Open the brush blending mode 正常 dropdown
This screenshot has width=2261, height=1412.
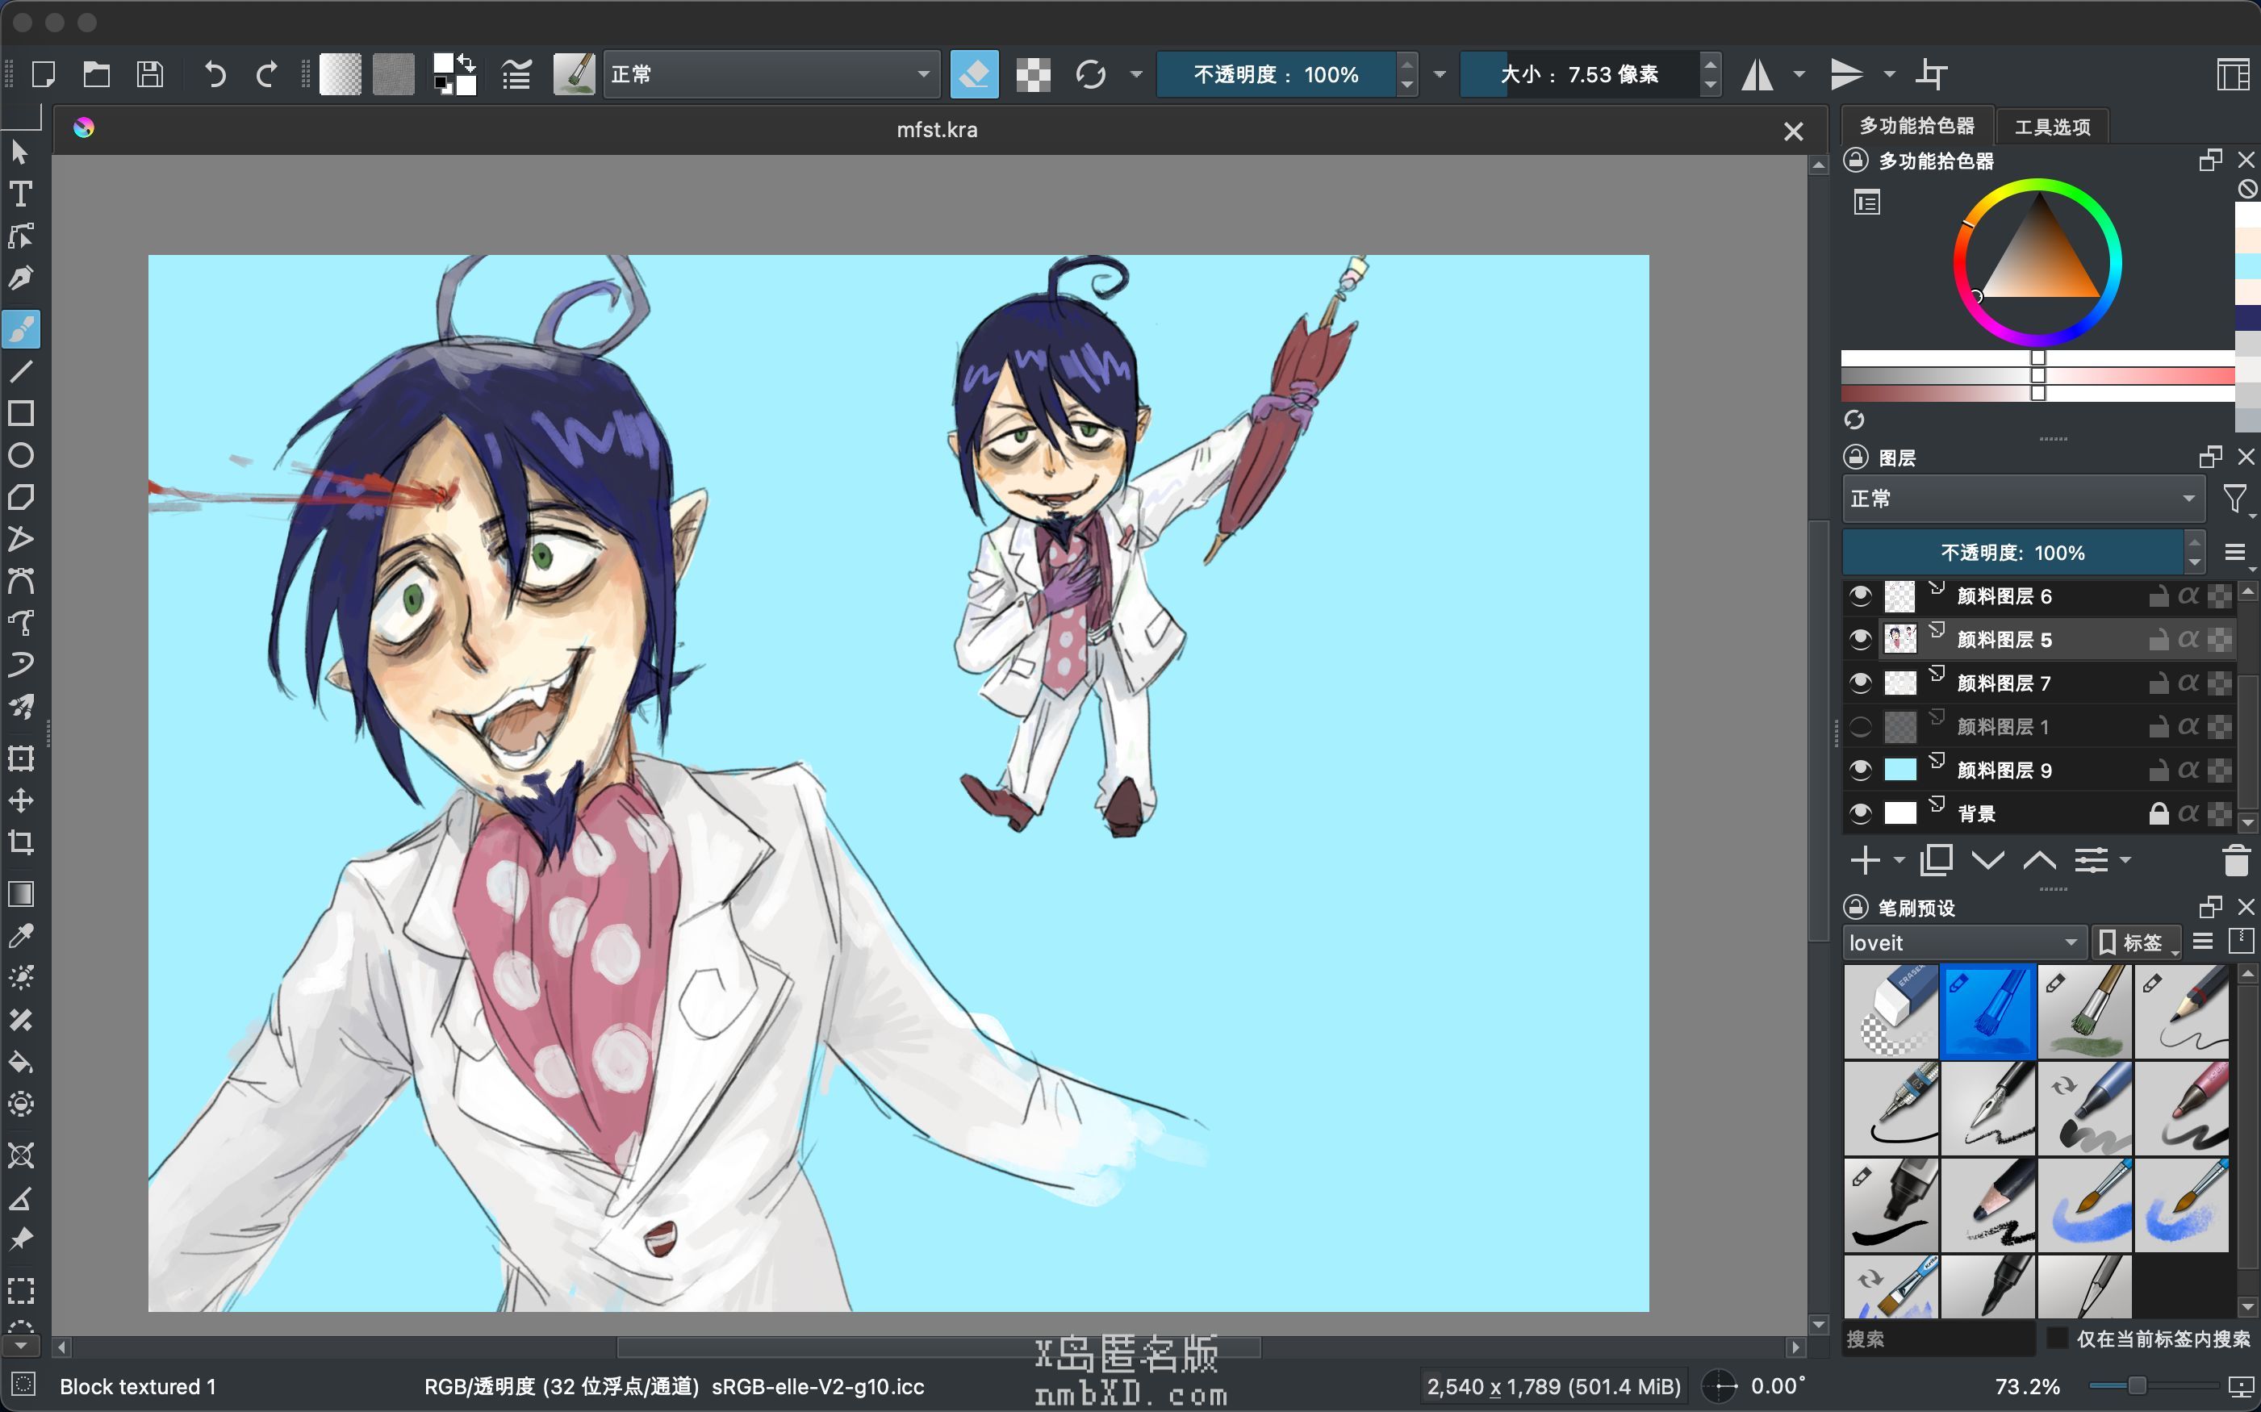tap(770, 73)
